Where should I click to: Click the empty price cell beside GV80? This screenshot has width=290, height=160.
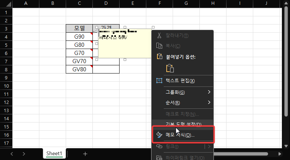106,69
